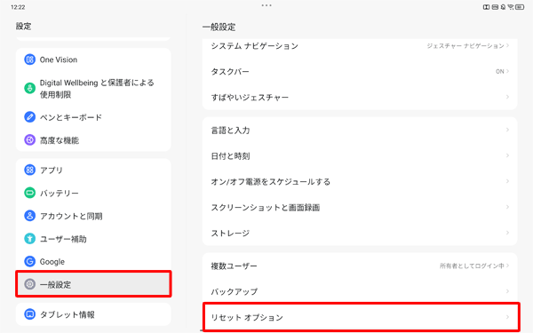Click the ユーザー補助 accessibility icon

coord(29,239)
